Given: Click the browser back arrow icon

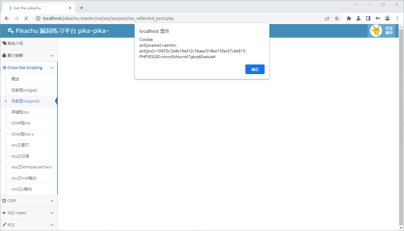Looking at the screenshot, I should pos(7,18).
